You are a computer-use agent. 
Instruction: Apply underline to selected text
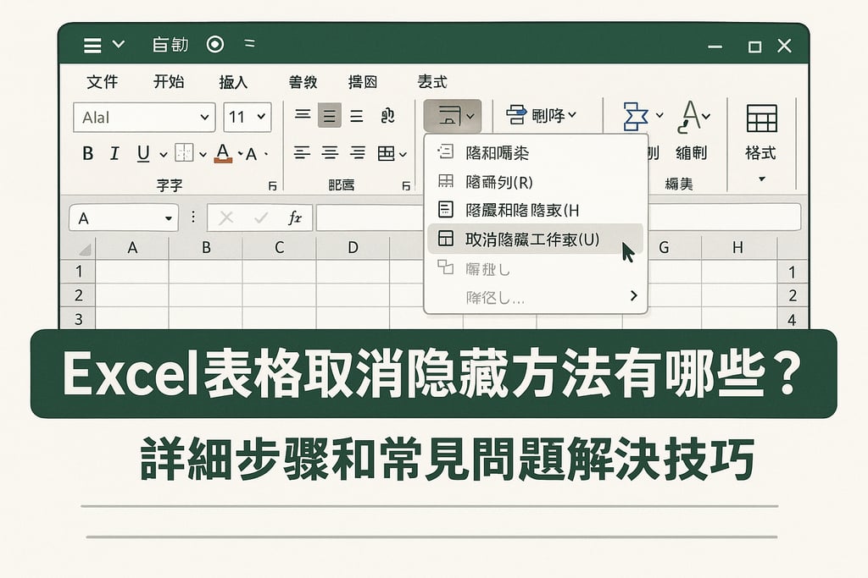[x=142, y=153]
